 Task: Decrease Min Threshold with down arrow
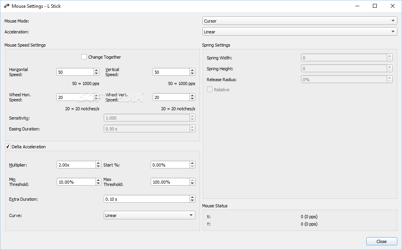(x=98, y=184)
